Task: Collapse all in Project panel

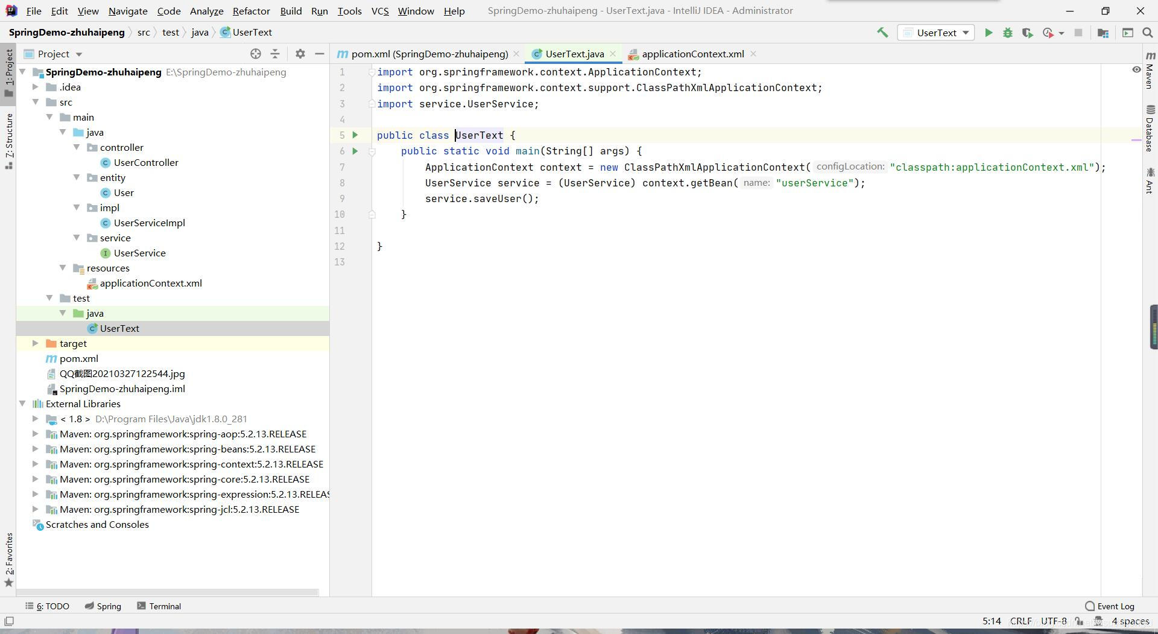Action: 275,54
